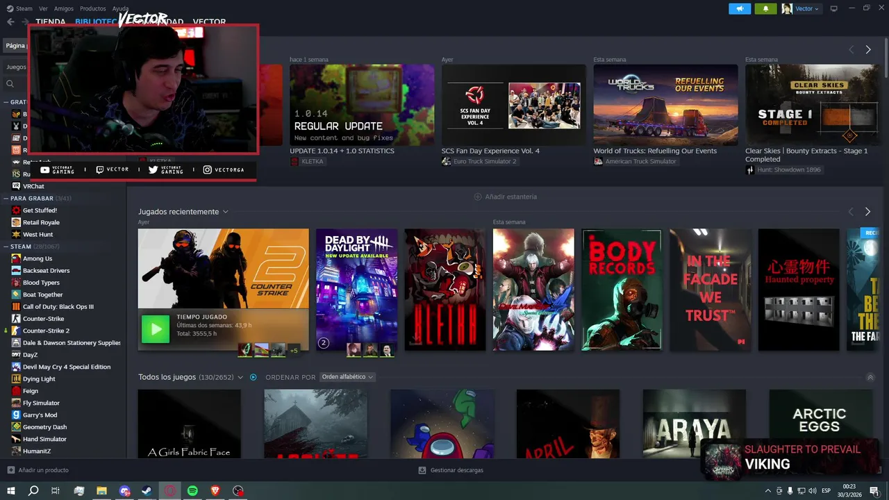Collapse the STEAM collection in sidebar
This screenshot has height=500, width=889.
[6, 247]
